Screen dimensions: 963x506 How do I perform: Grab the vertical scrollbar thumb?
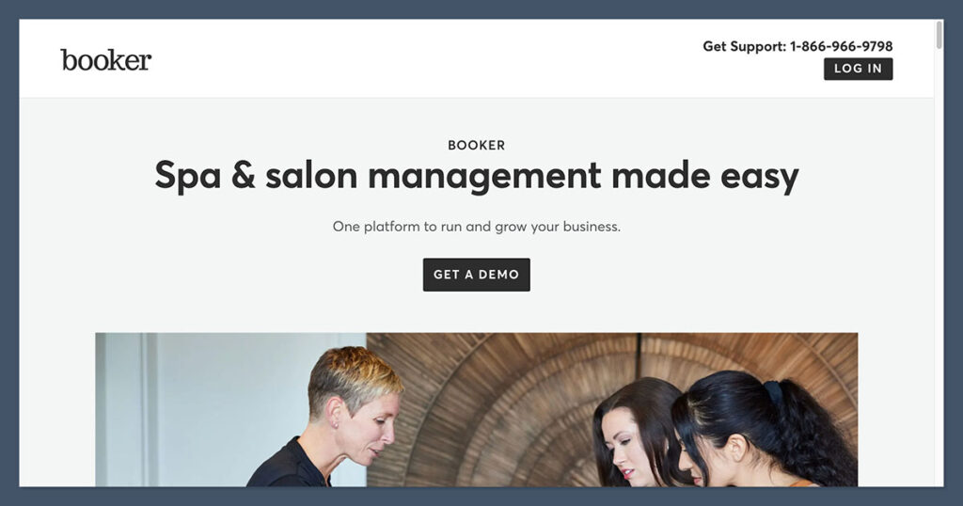tap(939, 35)
